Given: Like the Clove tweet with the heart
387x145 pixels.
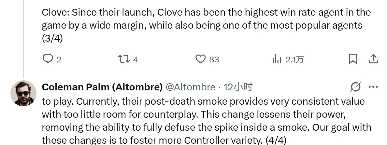Looking at the screenshot, I should [200, 59].
